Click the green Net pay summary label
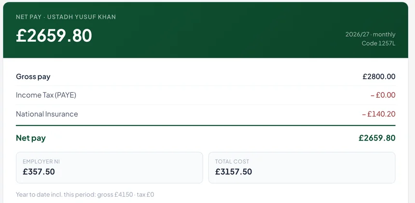The height and width of the screenshot is (203, 415). click(x=31, y=138)
